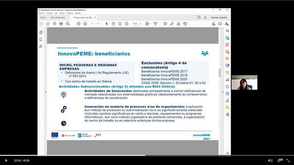This screenshot has height=165, width=294.
Task: Switch to the Inicio tab
Action: (x=43, y=17)
